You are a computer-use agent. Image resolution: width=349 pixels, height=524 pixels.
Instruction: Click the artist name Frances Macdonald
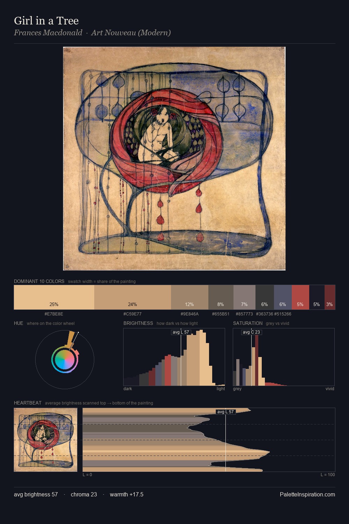(48, 33)
